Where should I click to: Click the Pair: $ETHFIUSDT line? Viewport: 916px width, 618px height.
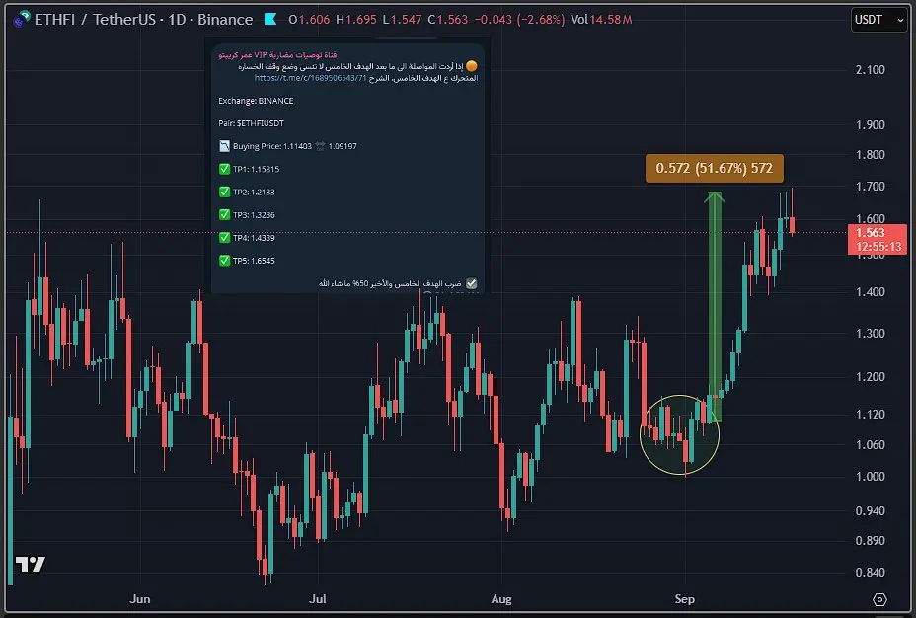pos(251,123)
